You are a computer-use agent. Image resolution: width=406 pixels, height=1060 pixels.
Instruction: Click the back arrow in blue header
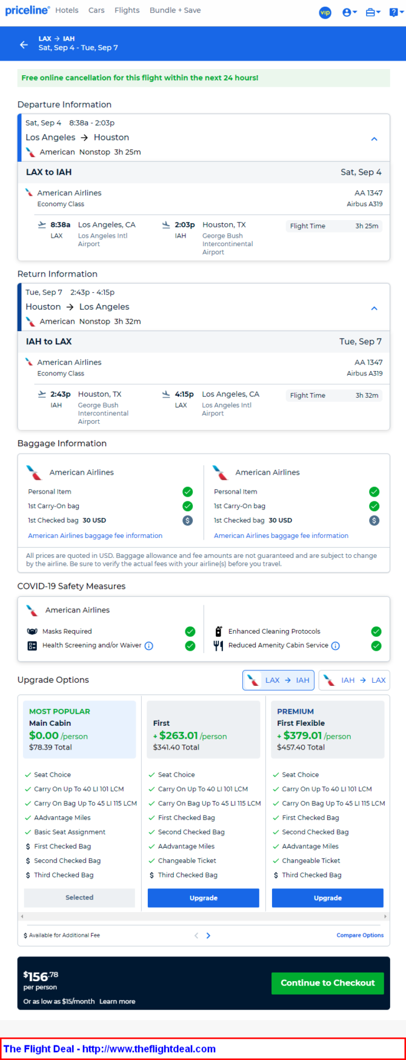(24, 44)
